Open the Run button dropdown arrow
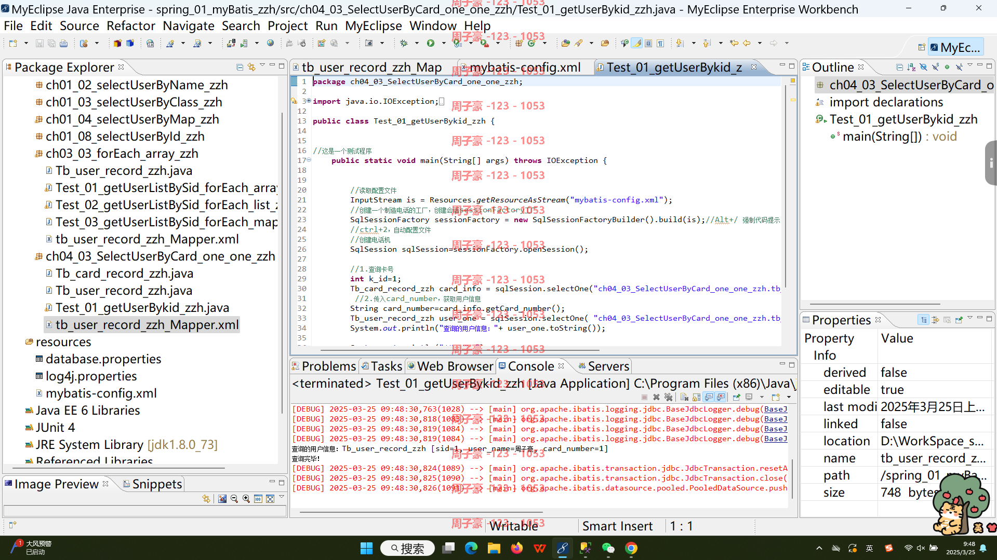This screenshot has height=560, width=997. click(443, 44)
